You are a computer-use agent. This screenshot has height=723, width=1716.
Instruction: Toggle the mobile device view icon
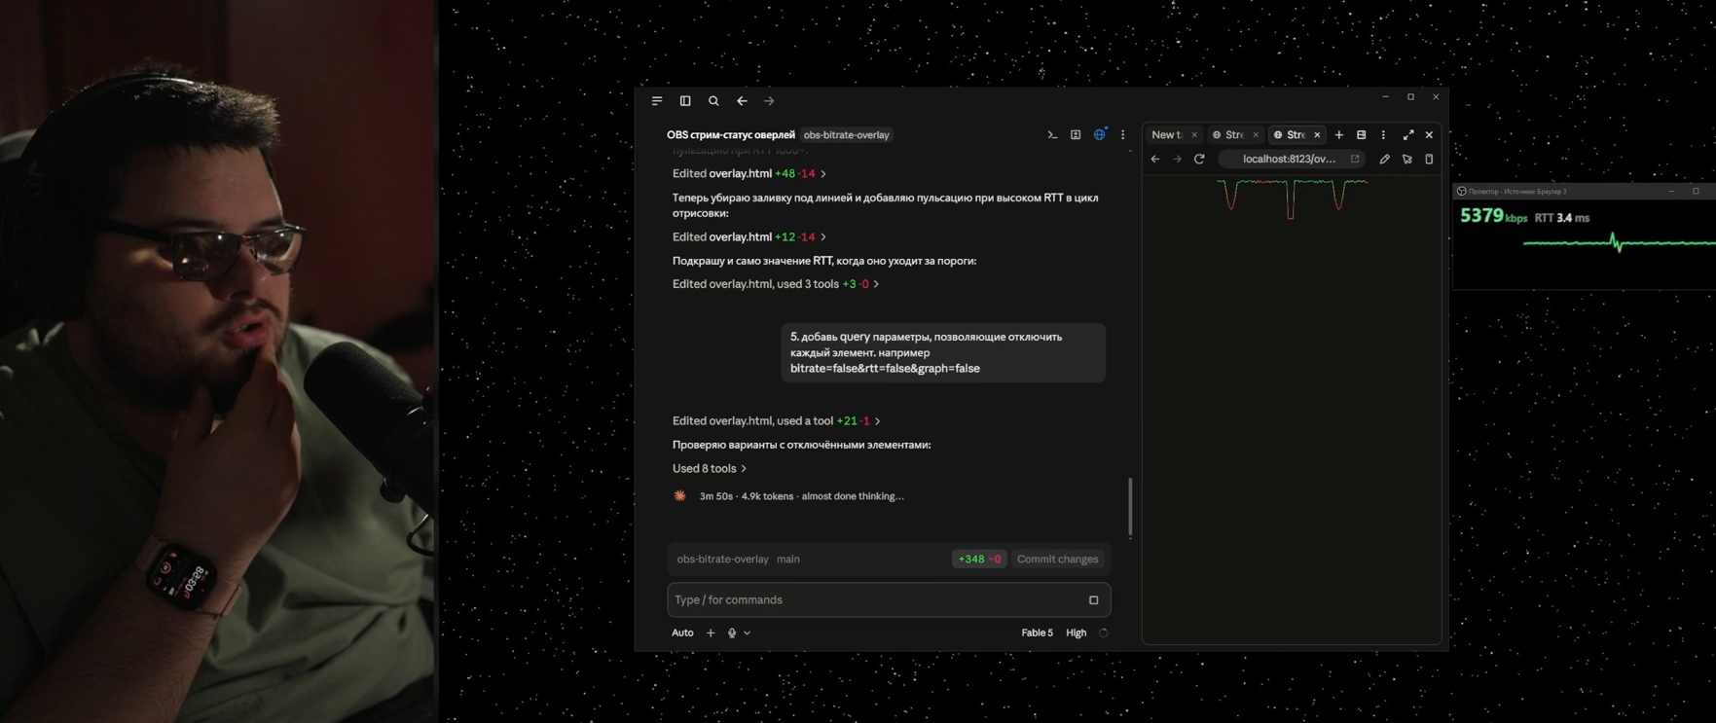[x=1429, y=160]
